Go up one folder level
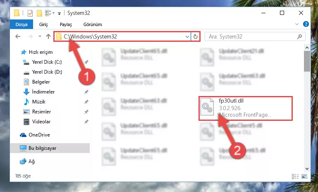 coord(48,36)
